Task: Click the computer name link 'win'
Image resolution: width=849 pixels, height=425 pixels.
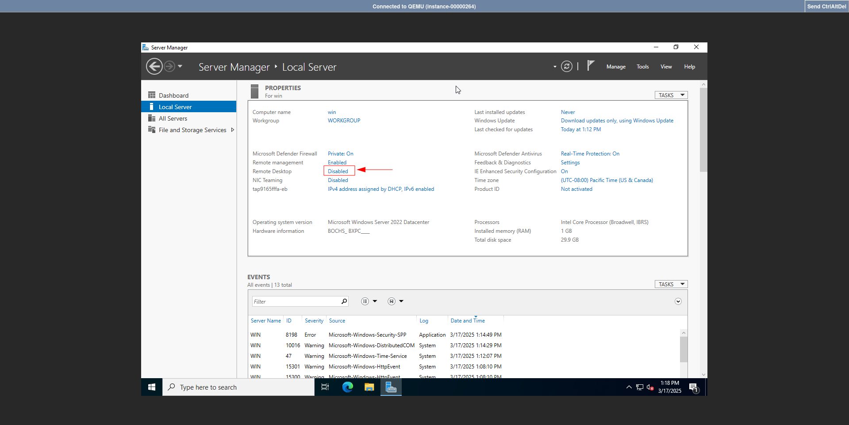Action: (332, 112)
